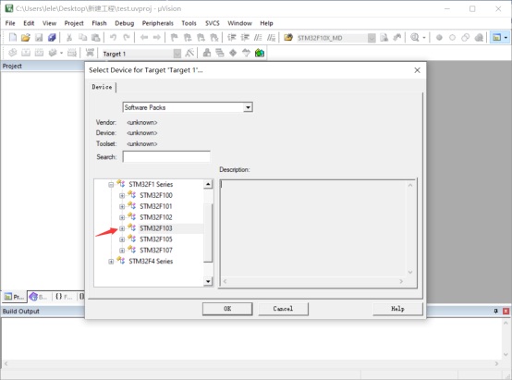The width and height of the screenshot is (512, 380).
Task: Open the SVCS menu
Action: [x=213, y=23]
